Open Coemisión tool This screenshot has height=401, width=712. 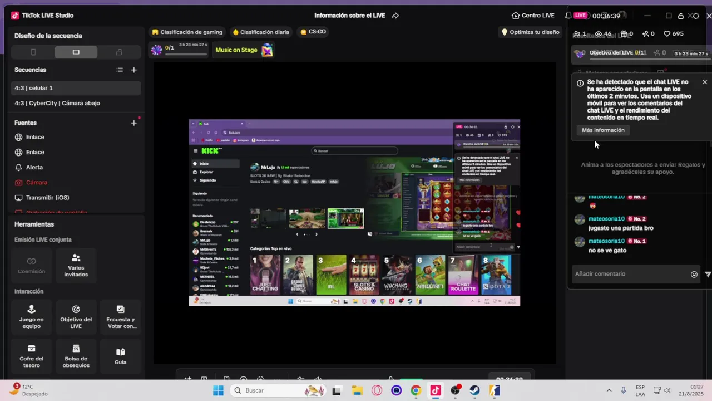coord(32,266)
